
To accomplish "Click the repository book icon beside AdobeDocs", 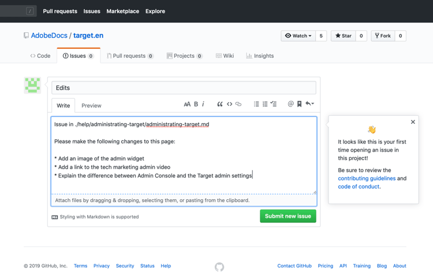I will (x=26, y=36).
